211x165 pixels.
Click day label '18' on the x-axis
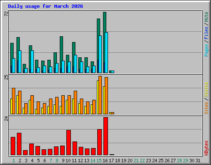117,160
